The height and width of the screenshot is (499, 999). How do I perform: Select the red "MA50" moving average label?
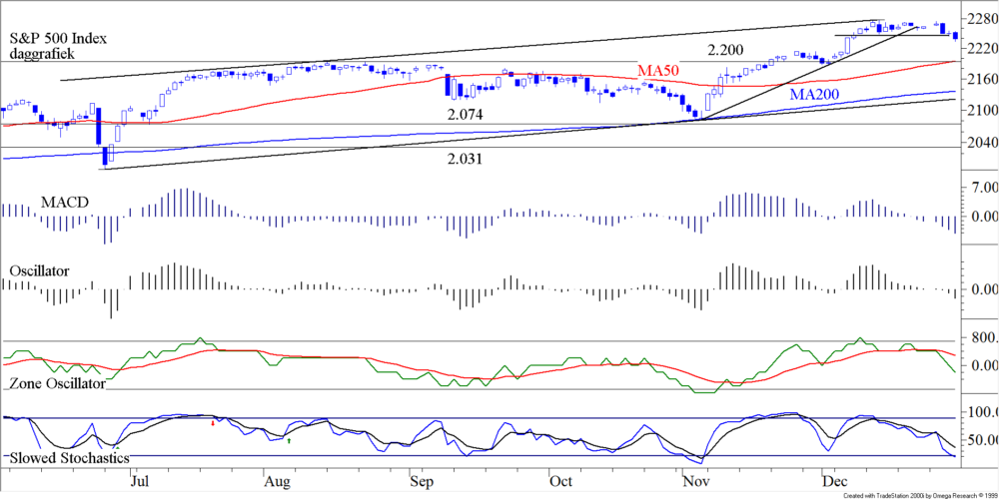658,69
